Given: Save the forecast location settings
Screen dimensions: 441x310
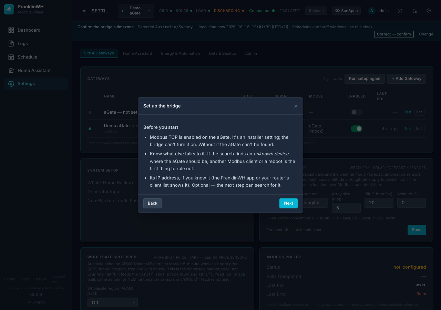Looking at the screenshot, I should tap(417, 230).
